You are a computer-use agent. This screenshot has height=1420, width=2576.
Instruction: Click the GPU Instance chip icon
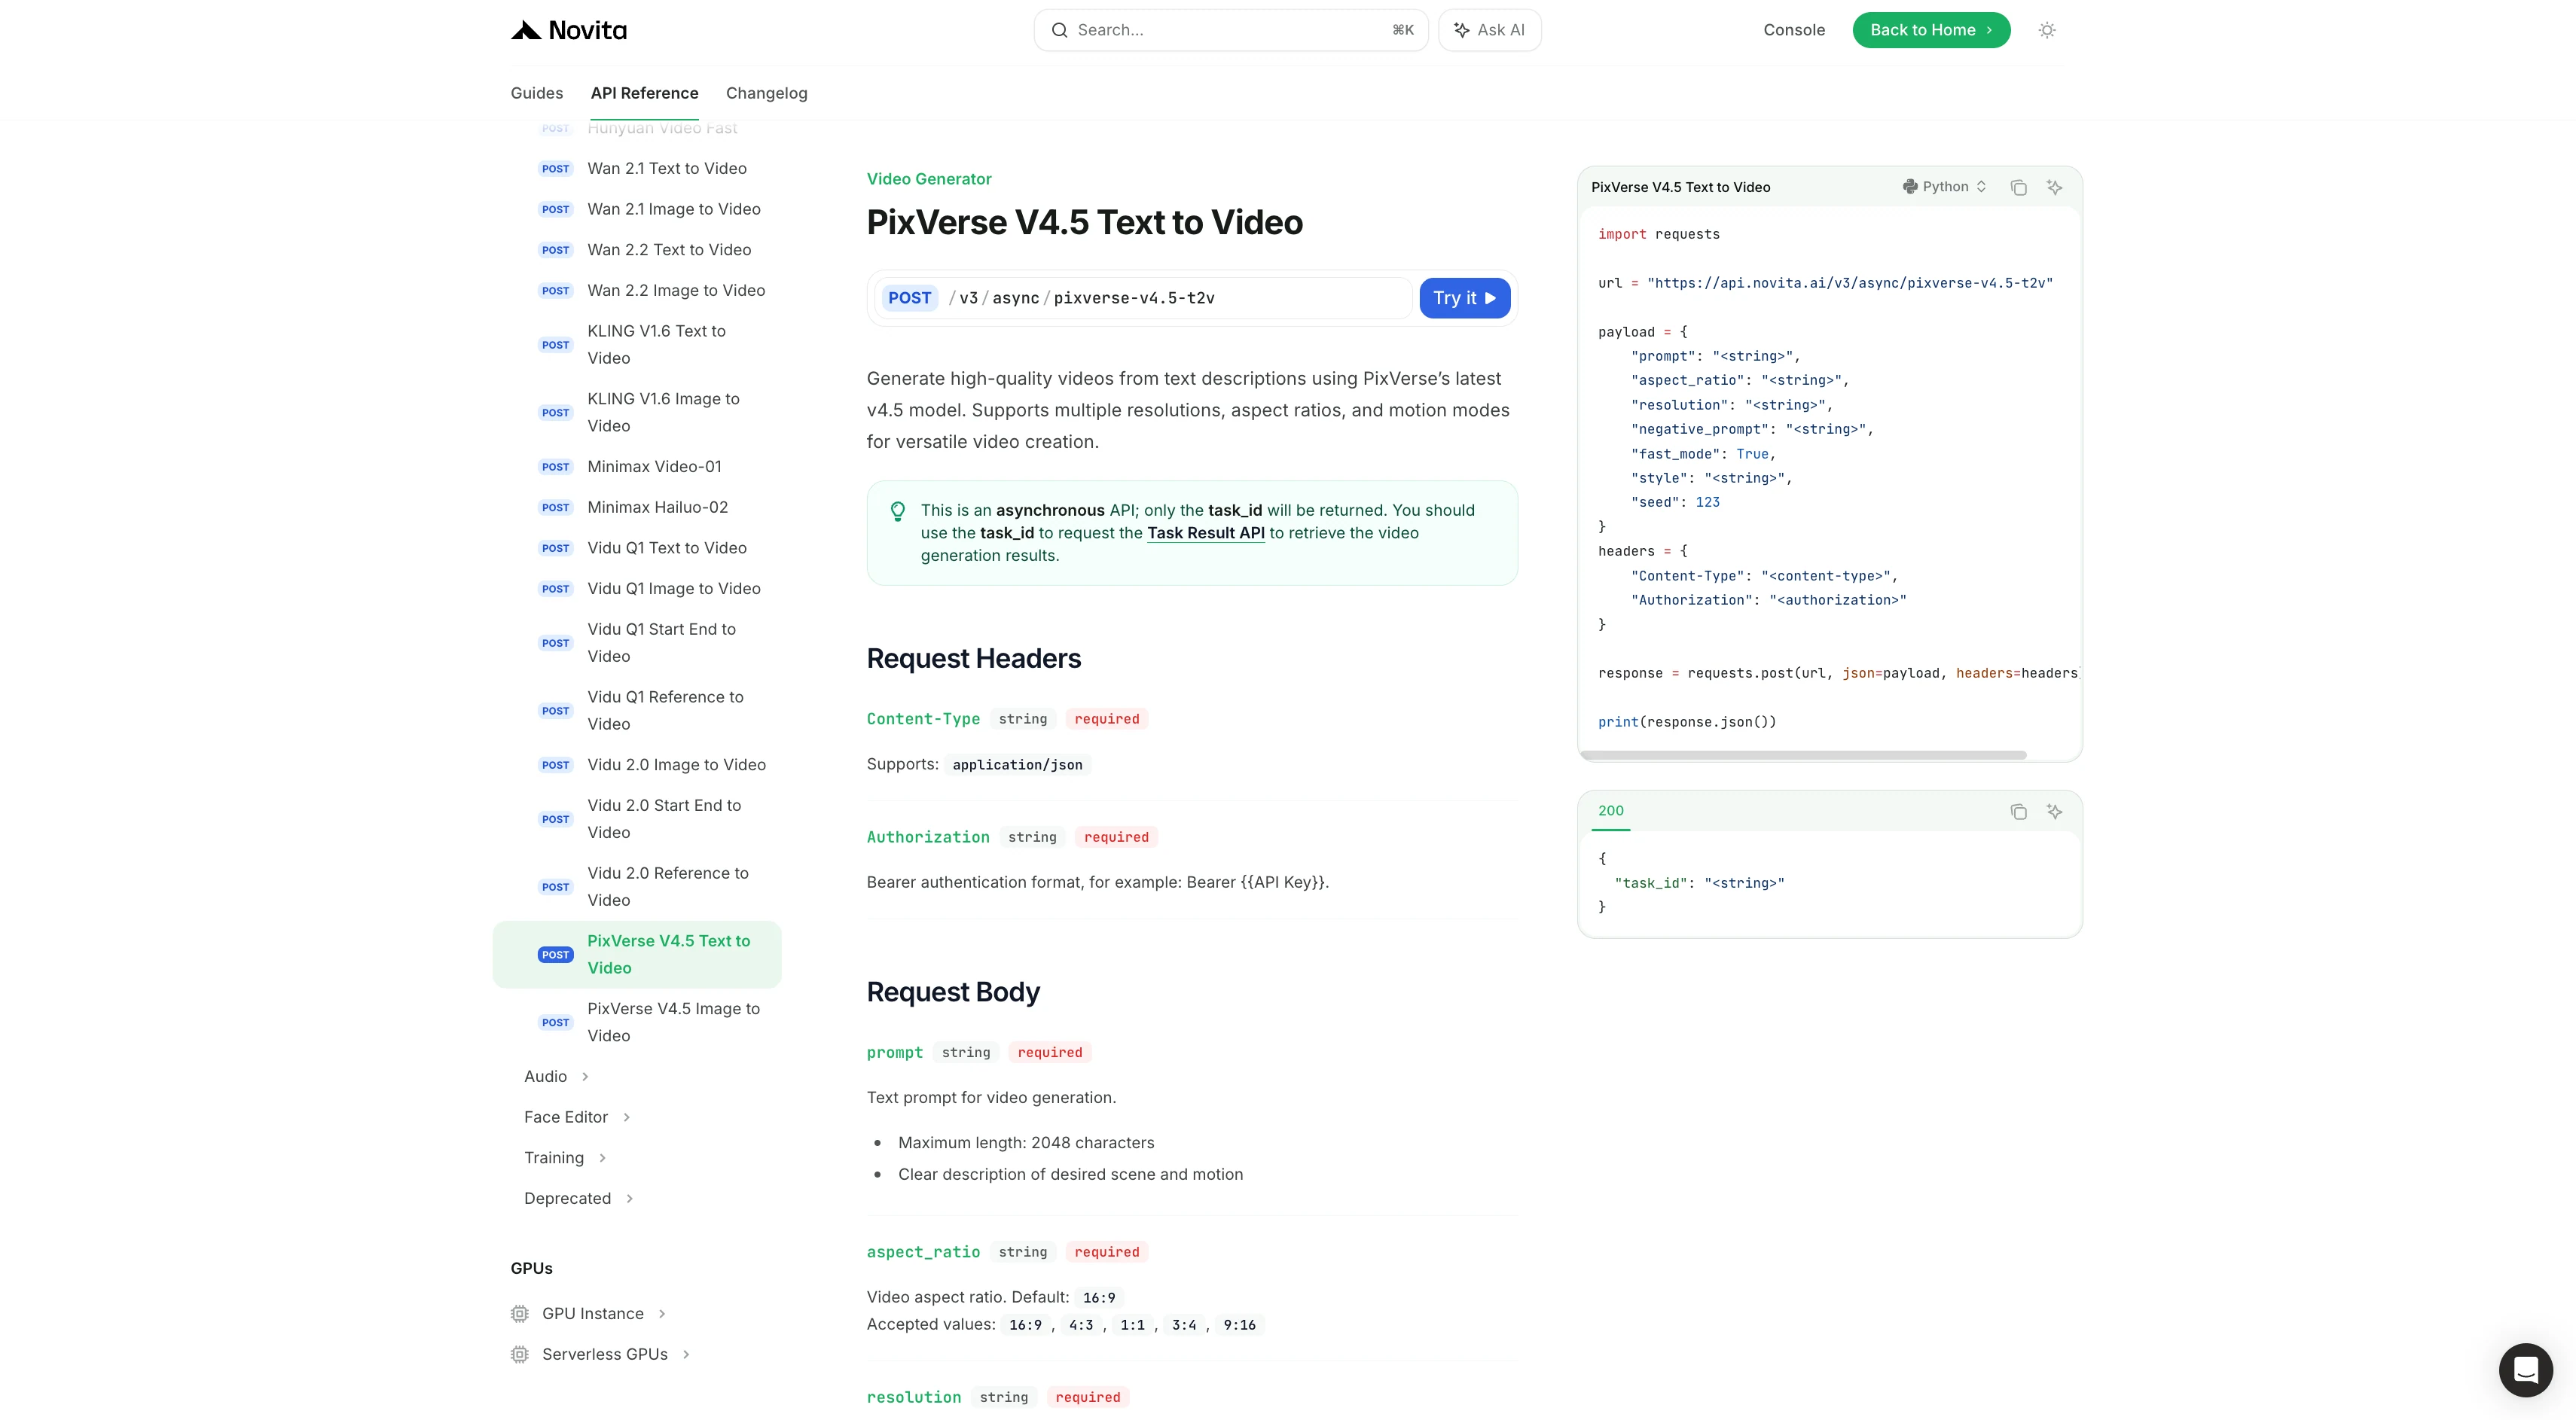pos(519,1313)
